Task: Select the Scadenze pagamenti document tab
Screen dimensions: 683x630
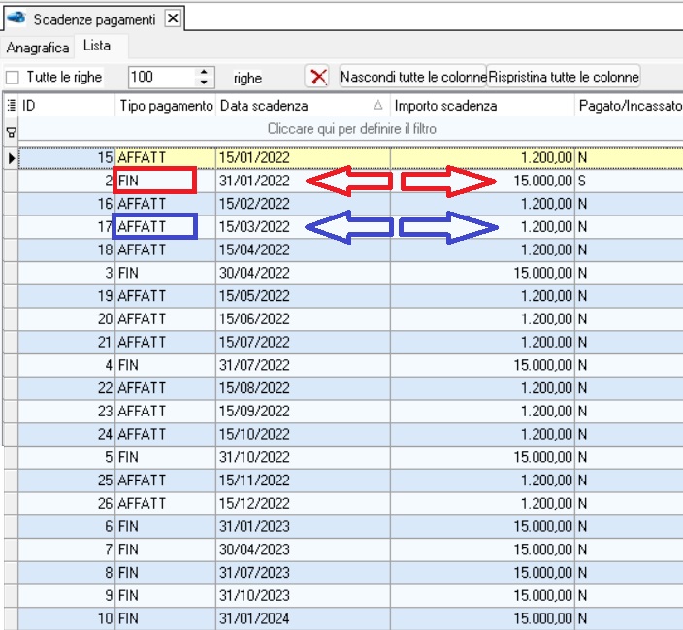Action: click(x=94, y=19)
